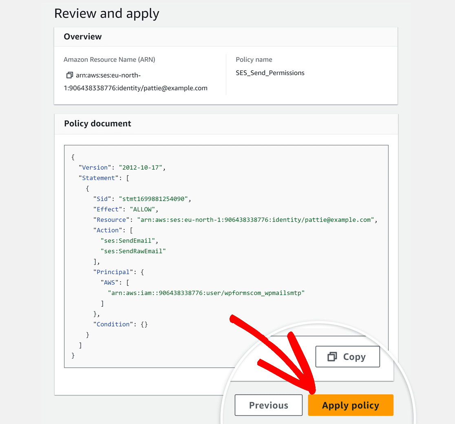The width and height of the screenshot is (455, 424).
Task: Click the "Resource" line in policy JSON
Action: point(235,220)
